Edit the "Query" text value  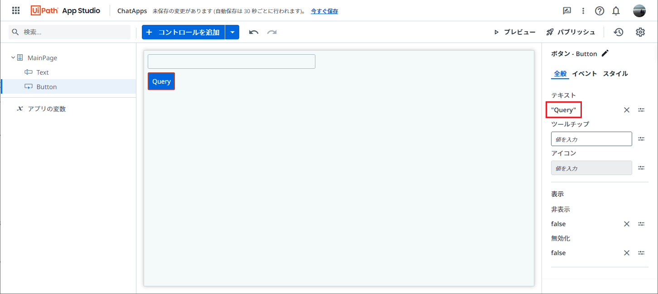[564, 110]
